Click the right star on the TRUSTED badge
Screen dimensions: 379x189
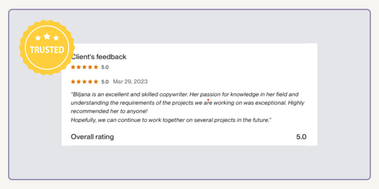56,38
